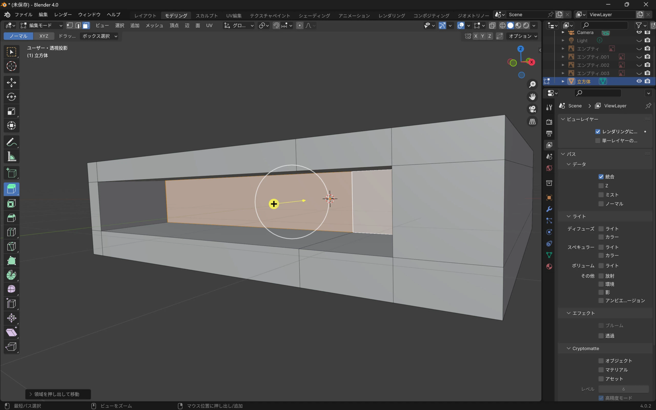Image resolution: width=656 pixels, height=410 pixels.
Task: Enable the Z data pass checkbox
Action: tap(601, 186)
